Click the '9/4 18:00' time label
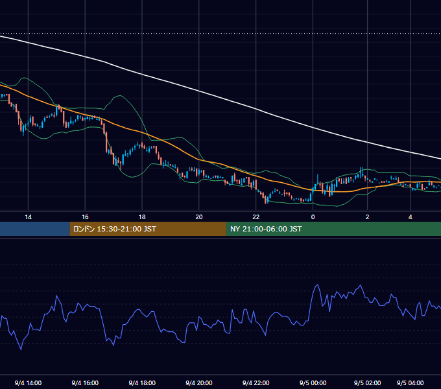 [x=142, y=383]
